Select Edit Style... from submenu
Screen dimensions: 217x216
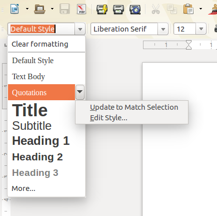(x=108, y=118)
